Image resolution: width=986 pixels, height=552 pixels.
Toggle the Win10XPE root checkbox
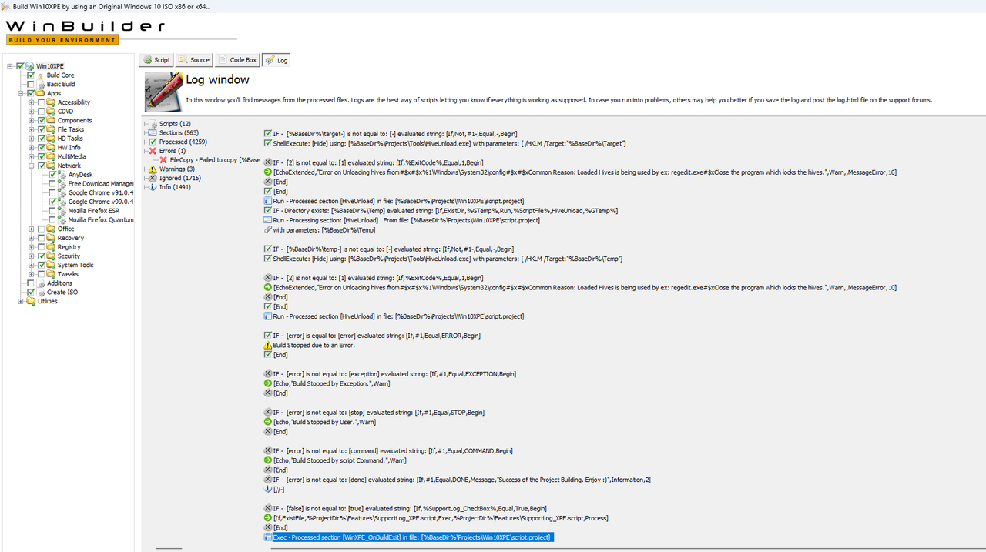[20, 66]
